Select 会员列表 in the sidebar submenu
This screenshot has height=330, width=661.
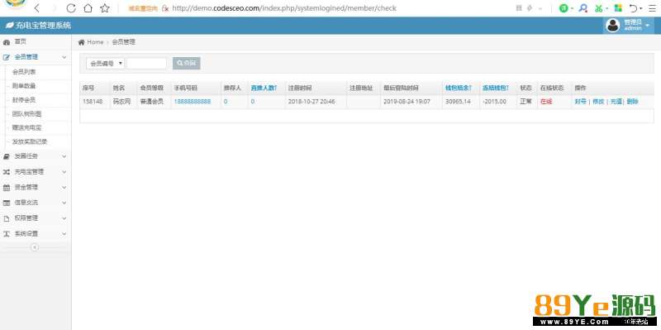point(24,72)
